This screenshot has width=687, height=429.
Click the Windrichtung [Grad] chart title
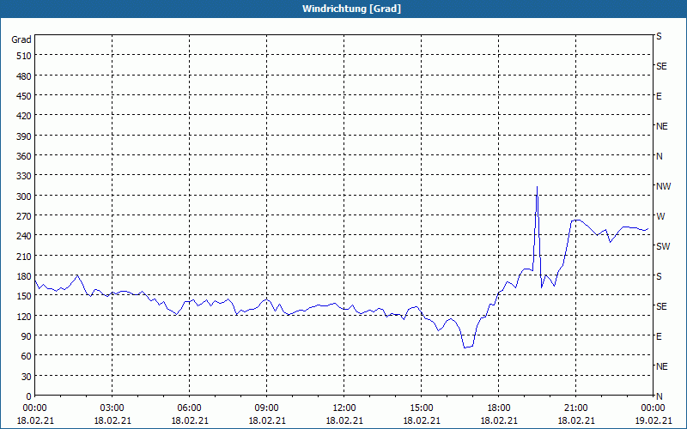[x=351, y=9]
